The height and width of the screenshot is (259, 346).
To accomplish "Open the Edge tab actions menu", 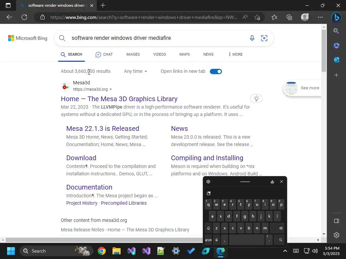I will tap(8, 5).
